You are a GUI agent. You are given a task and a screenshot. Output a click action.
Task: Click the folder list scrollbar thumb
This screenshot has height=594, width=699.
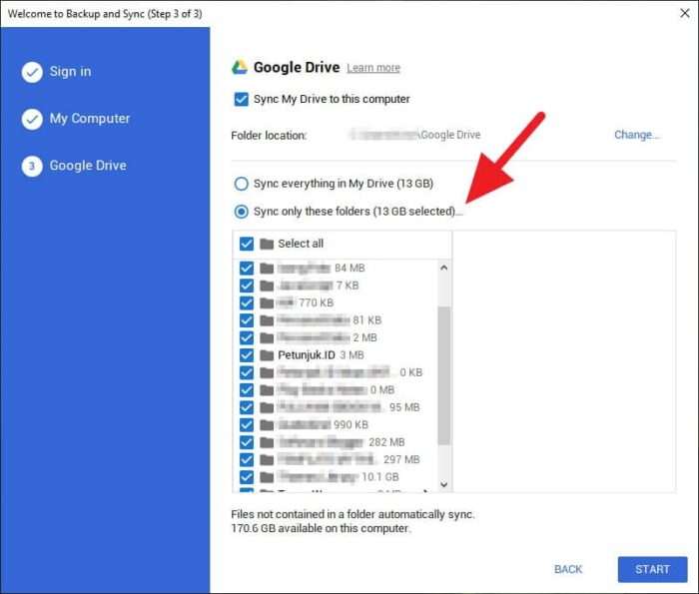(x=443, y=375)
